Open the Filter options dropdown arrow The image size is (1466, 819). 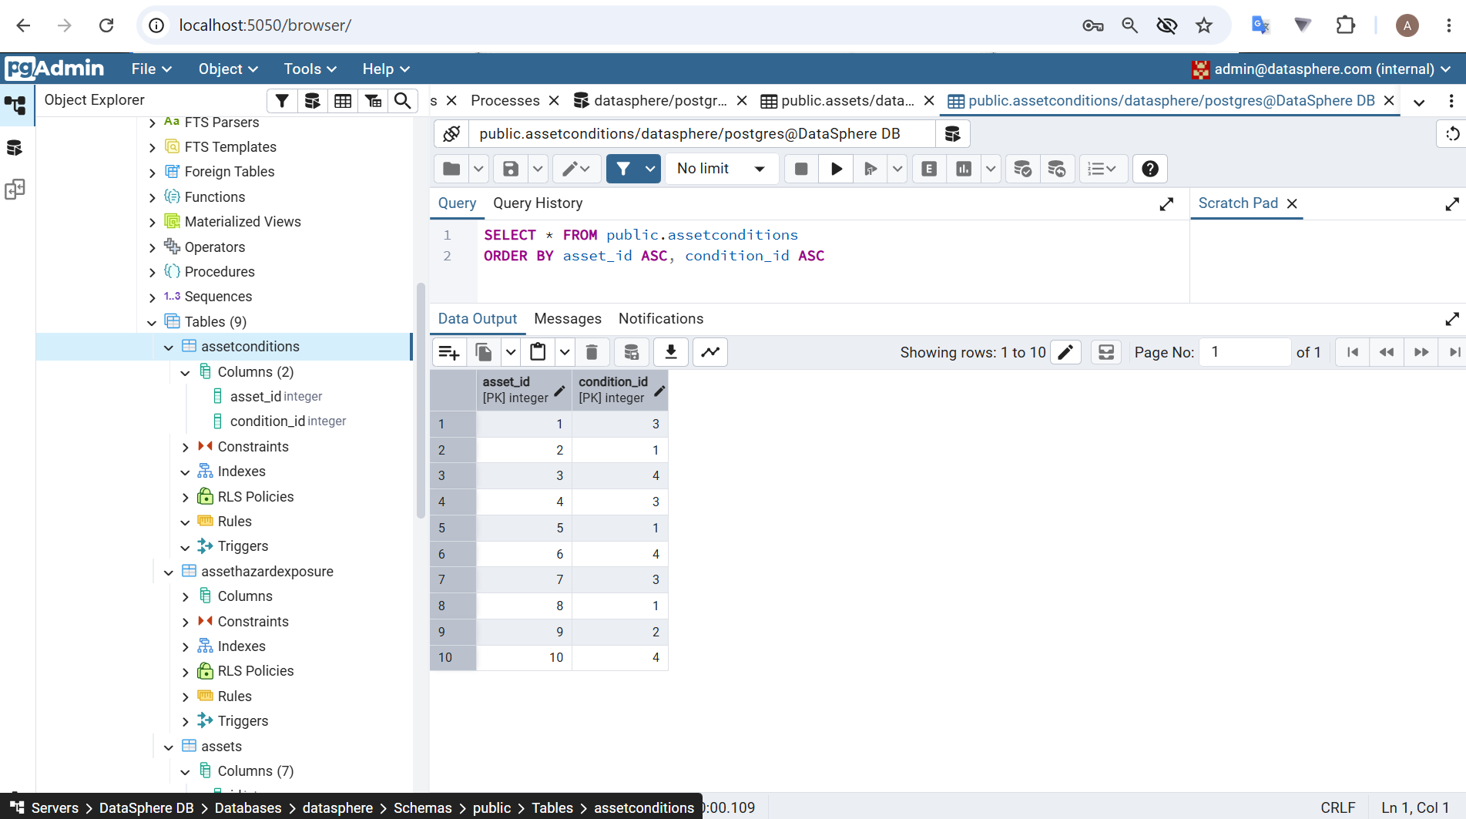651,169
